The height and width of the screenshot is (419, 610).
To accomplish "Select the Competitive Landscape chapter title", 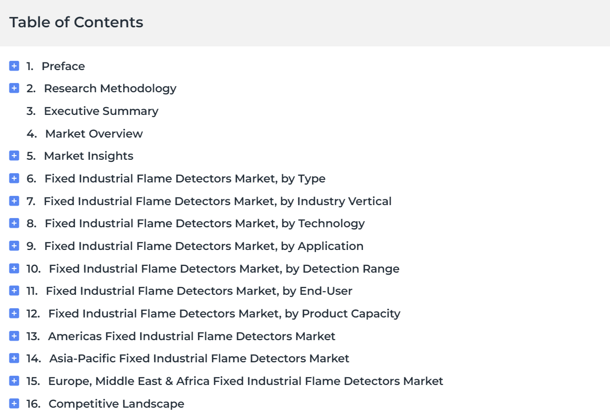I will 116,404.
